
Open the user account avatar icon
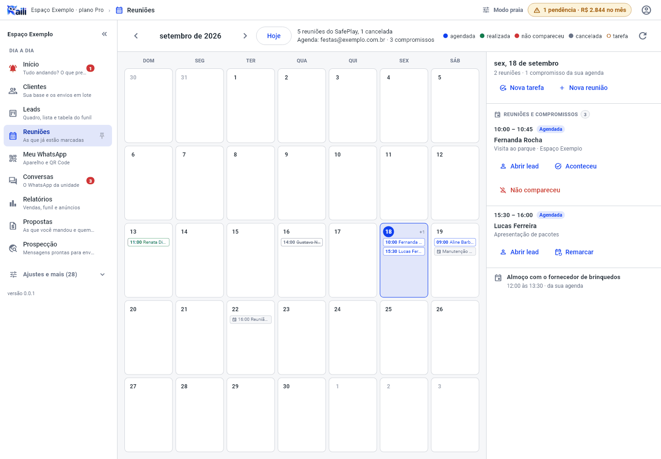646,10
